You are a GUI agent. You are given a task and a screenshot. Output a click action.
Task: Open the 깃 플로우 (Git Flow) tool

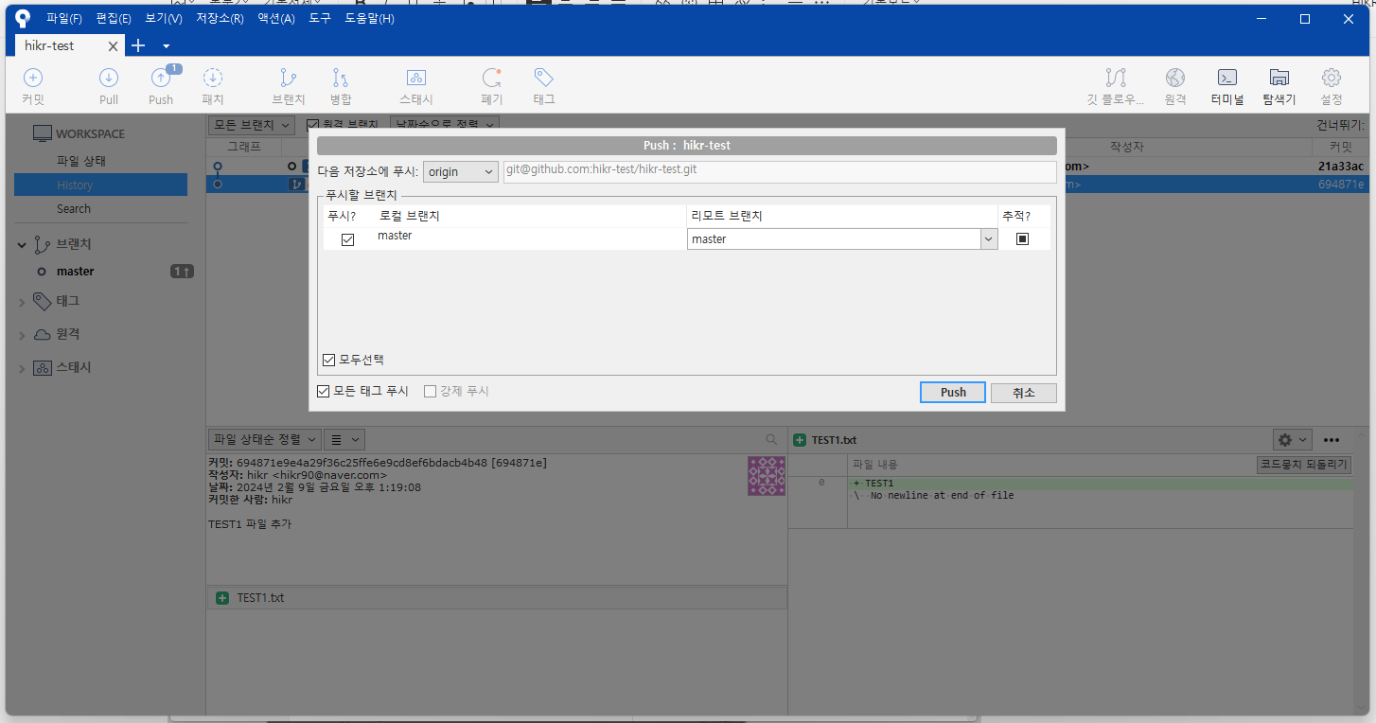coord(1116,78)
